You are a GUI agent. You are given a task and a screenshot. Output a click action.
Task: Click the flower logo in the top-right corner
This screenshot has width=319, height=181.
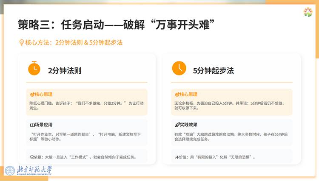(x=308, y=12)
